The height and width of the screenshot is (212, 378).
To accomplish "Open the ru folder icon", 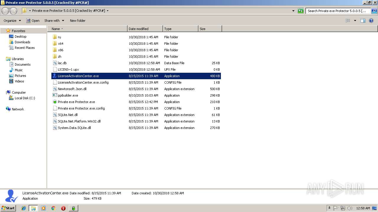I will pyautogui.click(x=55, y=37).
